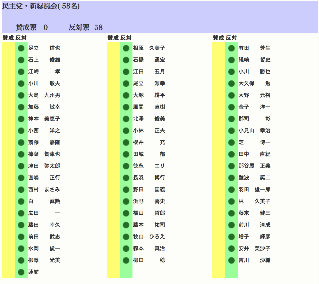Select the vote dot for 津田 弥太郎
The width and height of the screenshot is (319, 284).
tap(21, 166)
